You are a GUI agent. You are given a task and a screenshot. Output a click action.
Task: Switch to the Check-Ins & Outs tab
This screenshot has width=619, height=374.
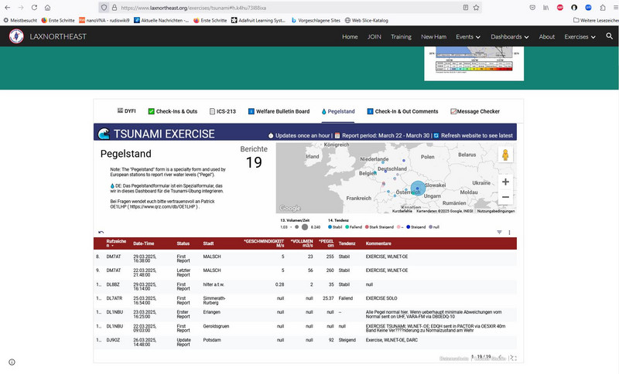[172, 111]
